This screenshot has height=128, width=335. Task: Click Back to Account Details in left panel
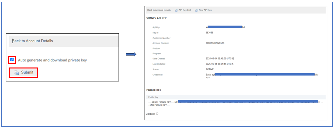tap(33, 41)
